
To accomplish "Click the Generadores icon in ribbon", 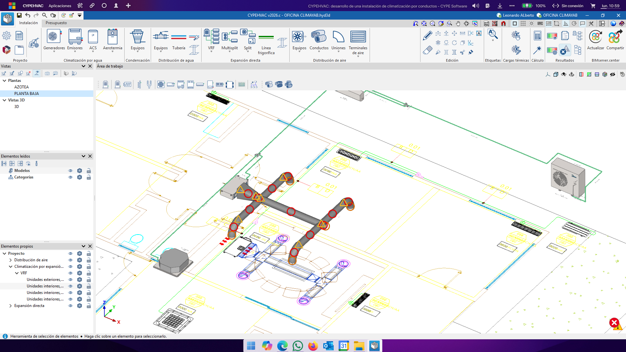I will click(54, 37).
